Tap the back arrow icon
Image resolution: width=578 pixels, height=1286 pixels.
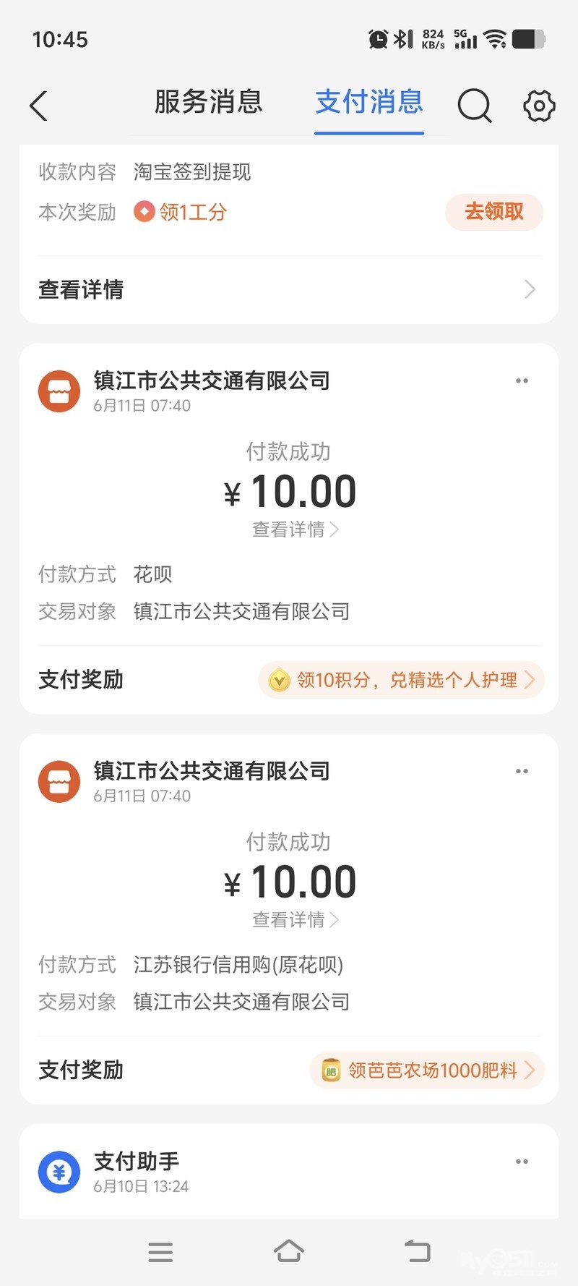(39, 106)
